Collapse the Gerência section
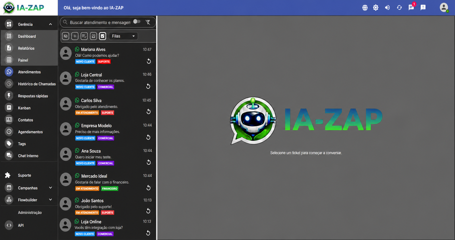455x240 pixels. point(50,24)
